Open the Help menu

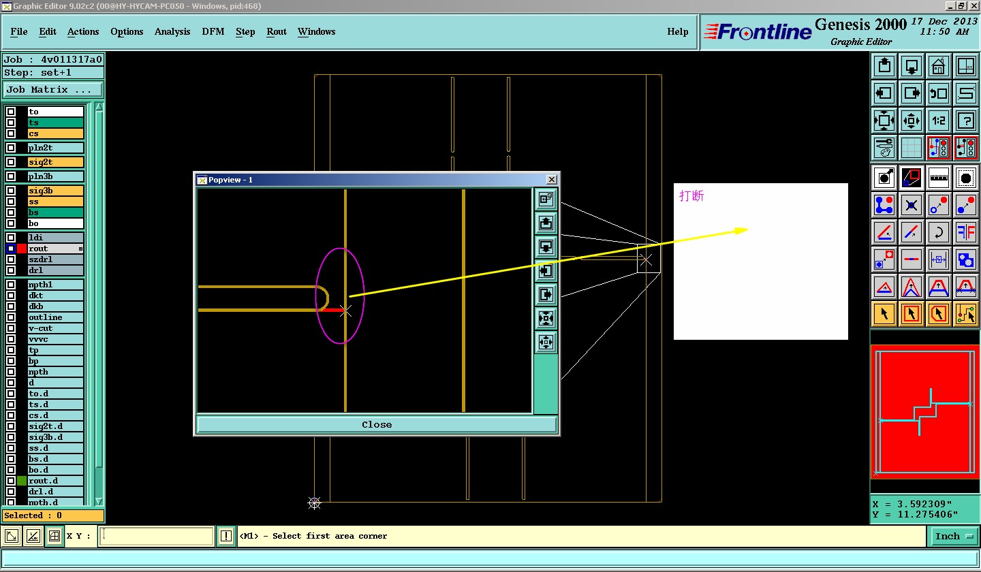[x=677, y=31]
